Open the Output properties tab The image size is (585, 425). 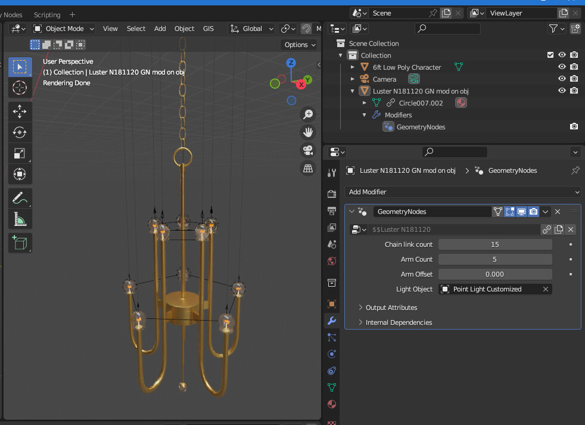pos(332,210)
